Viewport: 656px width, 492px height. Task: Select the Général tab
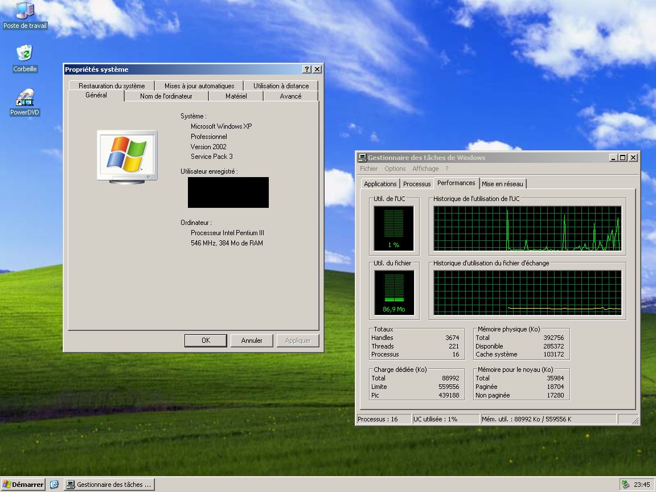96,96
